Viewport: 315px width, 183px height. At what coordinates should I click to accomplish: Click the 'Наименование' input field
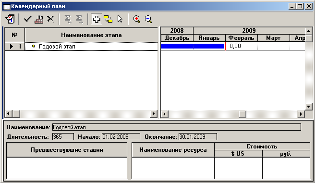click(177, 127)
